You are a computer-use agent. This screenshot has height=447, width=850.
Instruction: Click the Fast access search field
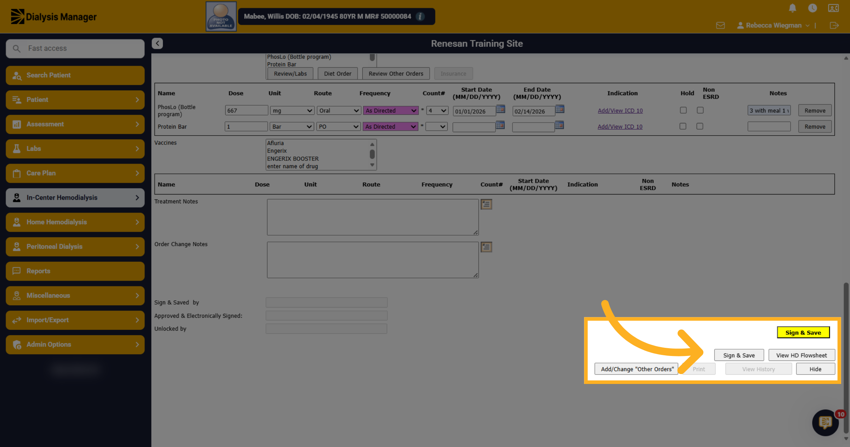tap(75, 49)
